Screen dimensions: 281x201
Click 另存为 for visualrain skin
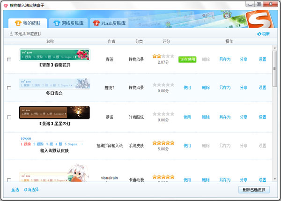pos(225,179)
